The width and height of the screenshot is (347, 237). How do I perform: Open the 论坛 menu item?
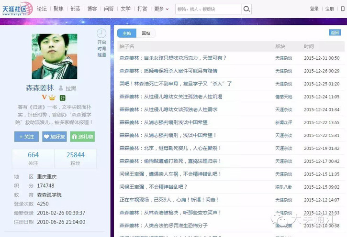pos(42,9)
